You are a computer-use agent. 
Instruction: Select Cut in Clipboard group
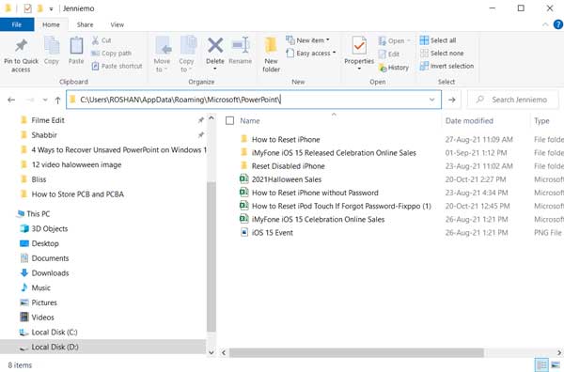point(102,40)
